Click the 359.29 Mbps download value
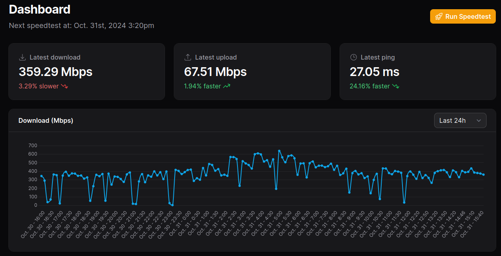The width and height of the screenshot is (501, 256). pos(56,72)
